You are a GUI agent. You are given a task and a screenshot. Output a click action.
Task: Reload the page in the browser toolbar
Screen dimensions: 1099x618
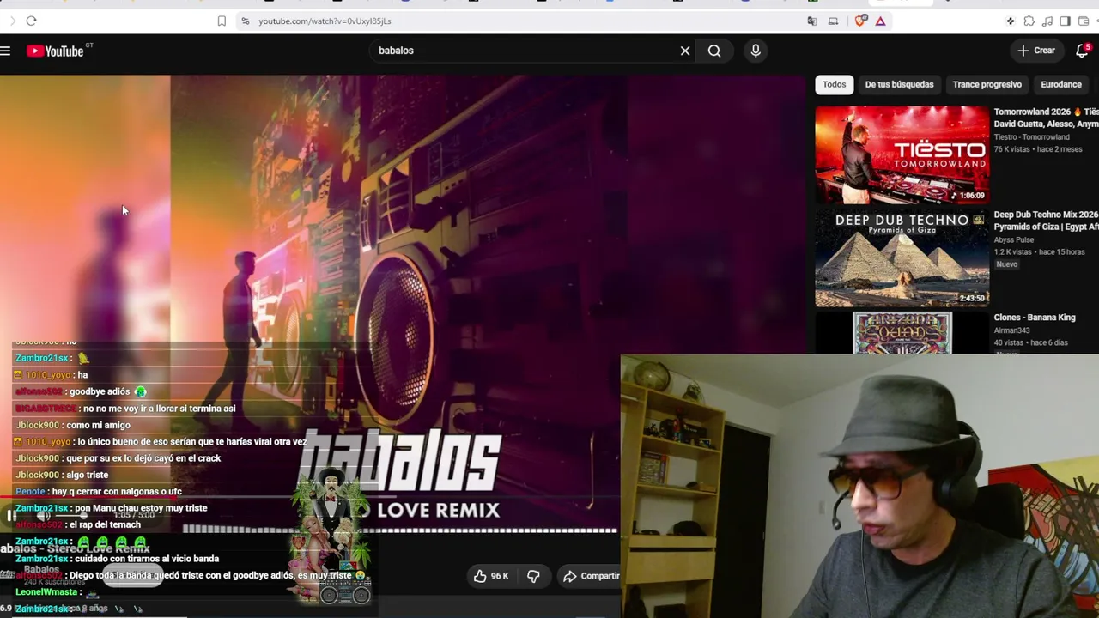pyautogui.click(x=31, y=21)
